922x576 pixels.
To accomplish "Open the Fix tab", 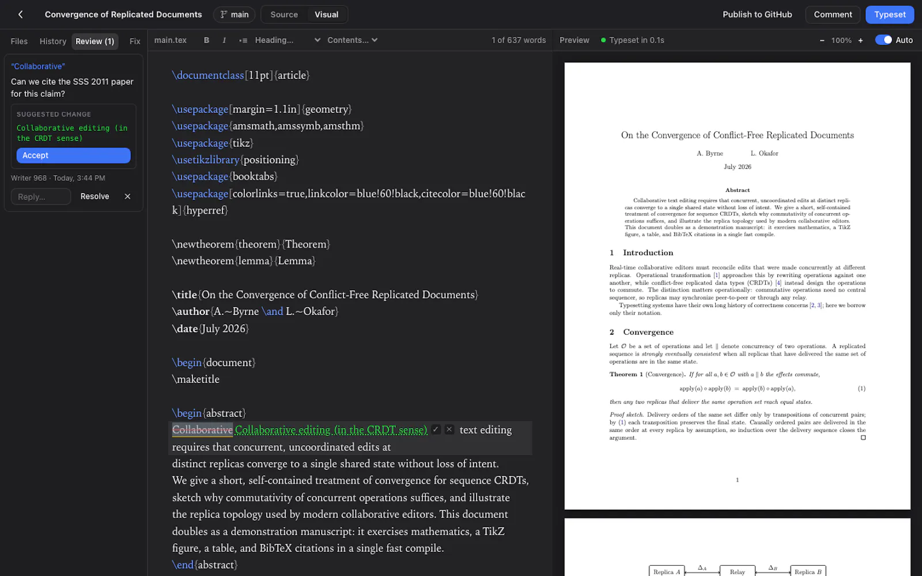I will 135,41.
